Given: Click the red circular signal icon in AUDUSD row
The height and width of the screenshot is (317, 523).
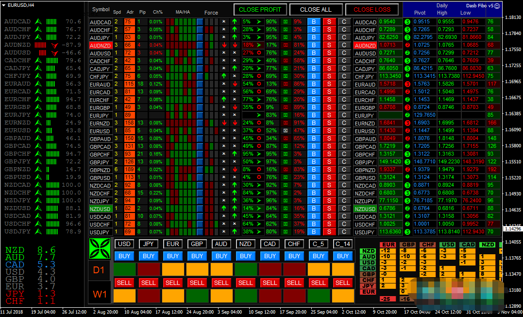Looking at the screenshot, I should pyautogui.click(x=260, y=53).
